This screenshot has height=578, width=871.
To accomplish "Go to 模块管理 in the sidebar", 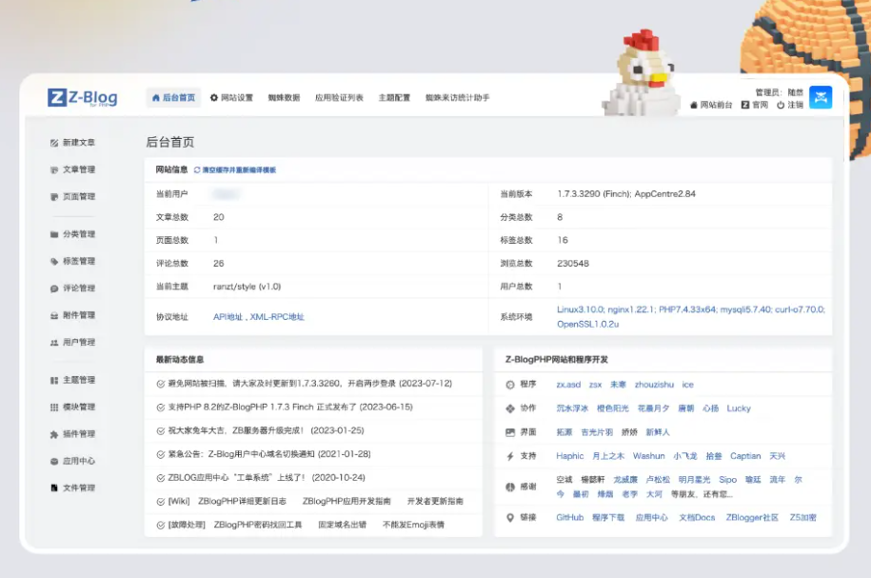I will coord(72,407).
